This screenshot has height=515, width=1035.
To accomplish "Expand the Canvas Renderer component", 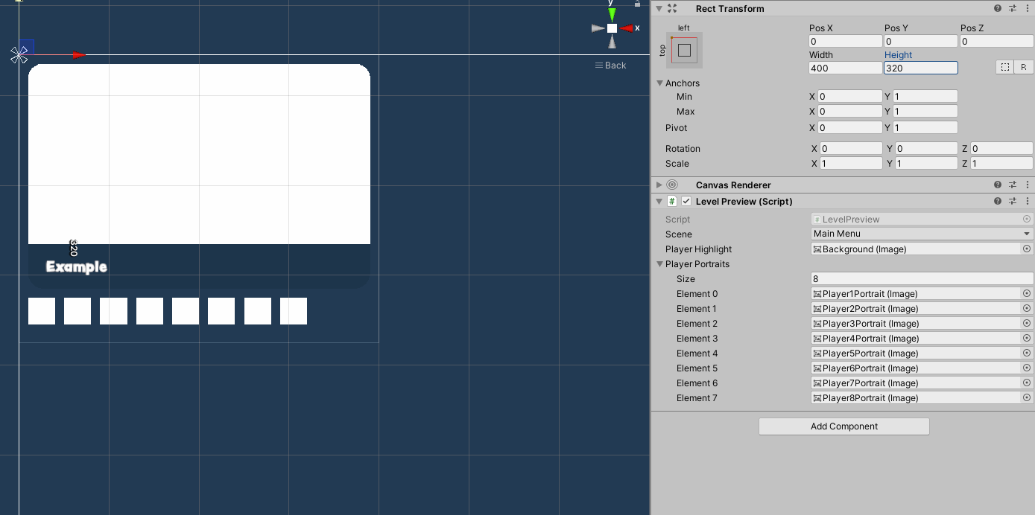I will pos(659,185).
